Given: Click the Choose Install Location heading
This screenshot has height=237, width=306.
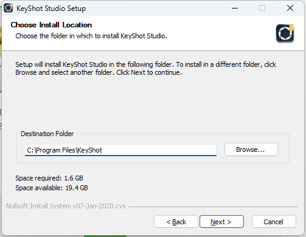Looking at the screenshot, I should [x=51, y=25].
